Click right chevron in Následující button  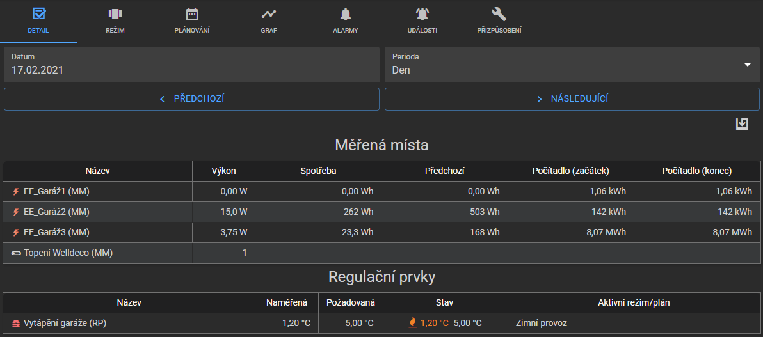pos(539,99)
